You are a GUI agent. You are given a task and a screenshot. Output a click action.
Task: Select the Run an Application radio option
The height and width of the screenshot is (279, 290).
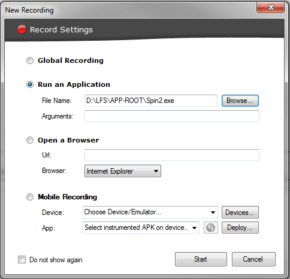tap(30, 84)
